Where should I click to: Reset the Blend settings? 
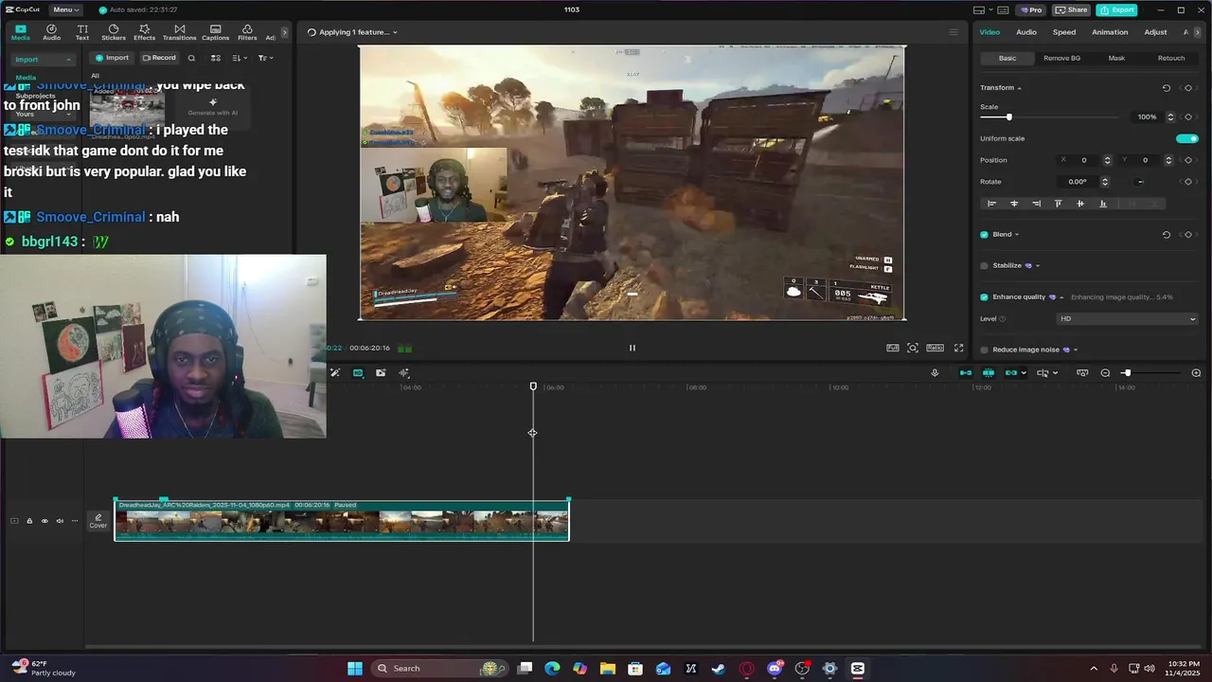coord(1167,235)
